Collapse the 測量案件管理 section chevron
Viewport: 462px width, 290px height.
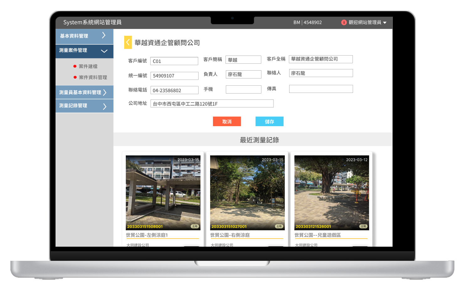[104, 51]
